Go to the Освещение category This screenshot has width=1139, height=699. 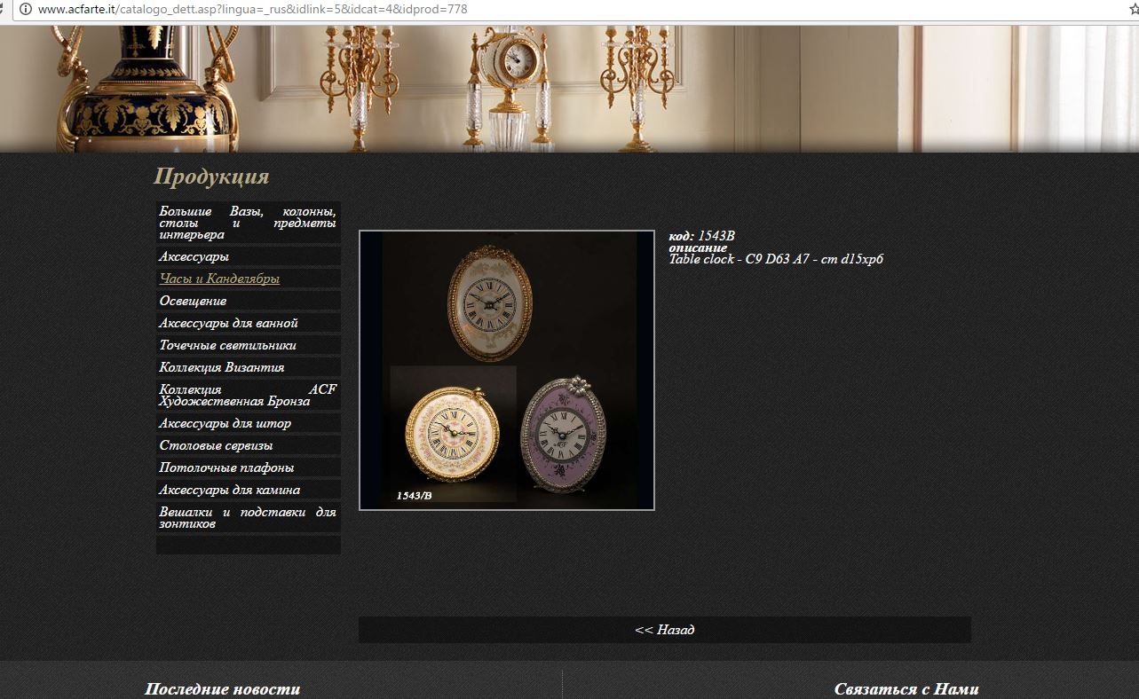coord(248,301)
